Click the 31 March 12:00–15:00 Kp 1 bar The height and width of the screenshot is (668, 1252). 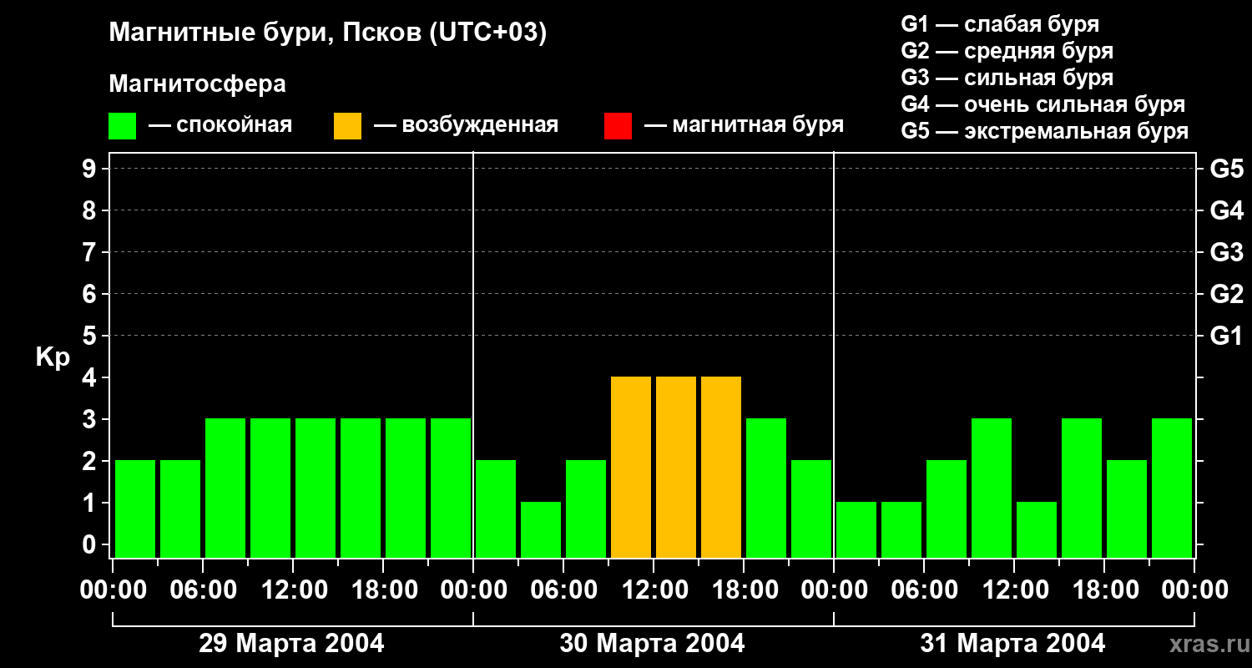click(1037, 529)
